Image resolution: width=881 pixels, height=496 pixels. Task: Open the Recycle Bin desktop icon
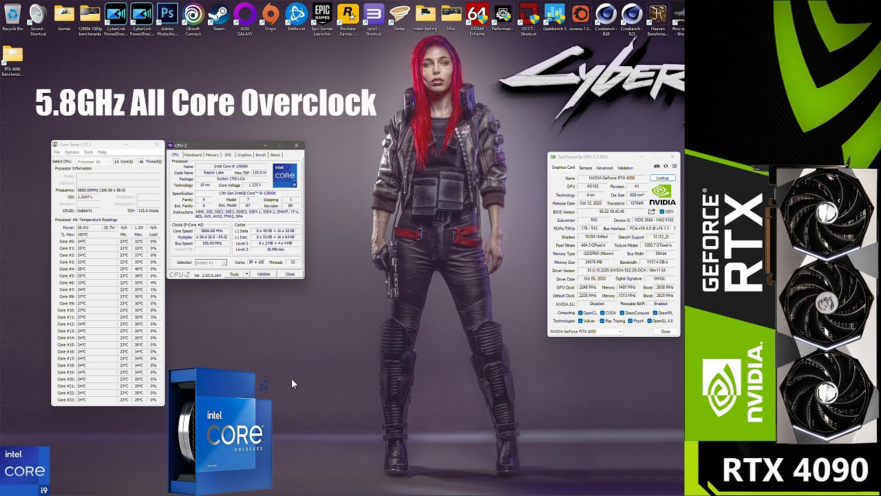coord(12,18)
